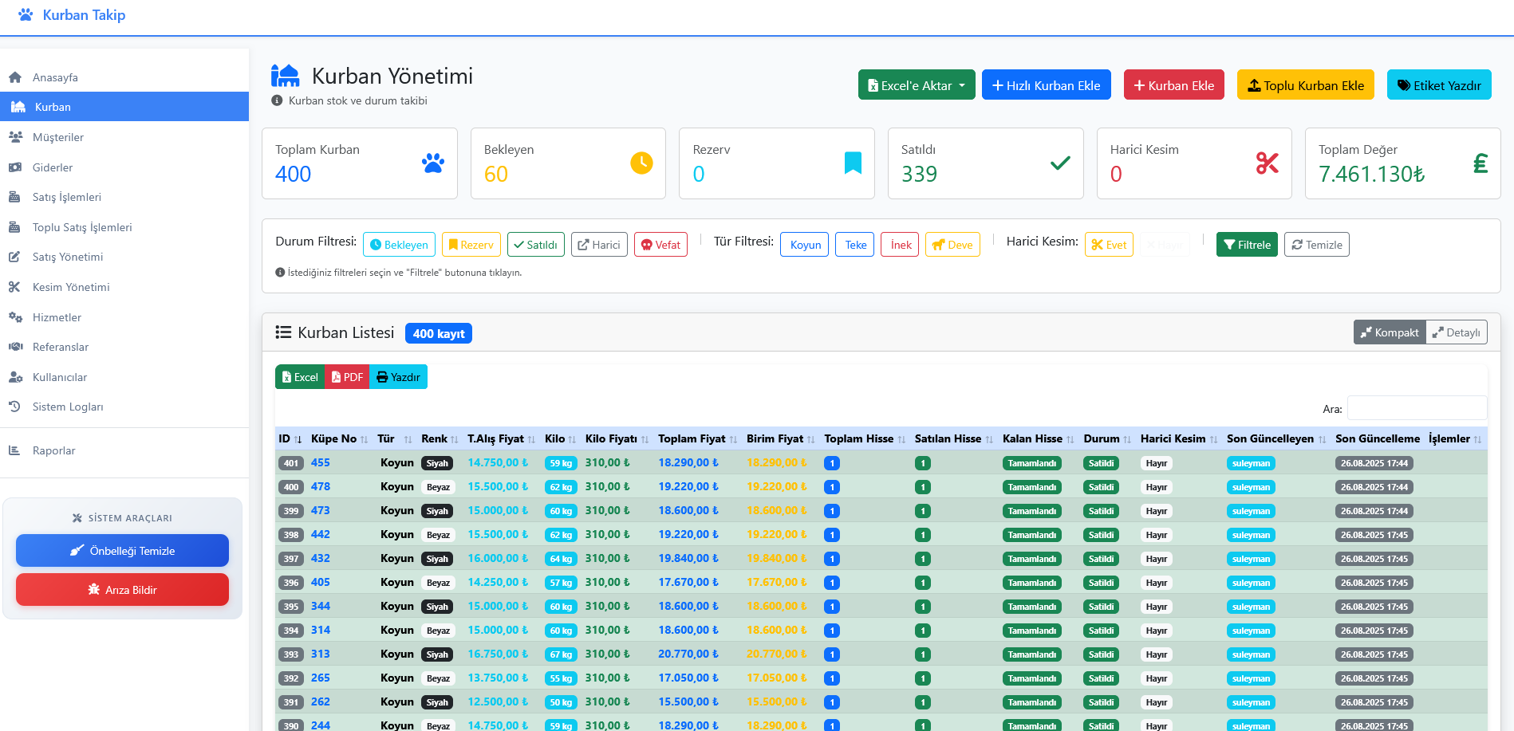Click the Anasayfa home icon in sidebar
This screenshot has height=731, width=1514.
coord(15,77)
